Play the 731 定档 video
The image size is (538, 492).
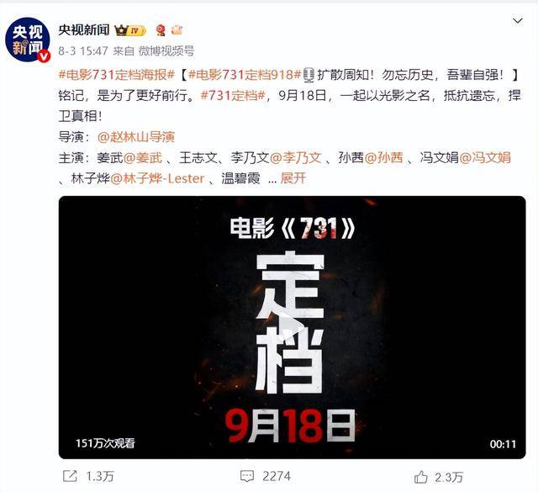[292, 327]
